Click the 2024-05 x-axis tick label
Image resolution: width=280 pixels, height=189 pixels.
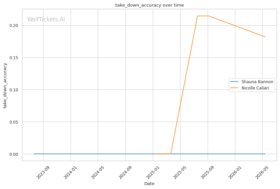(x=98, y=172)
